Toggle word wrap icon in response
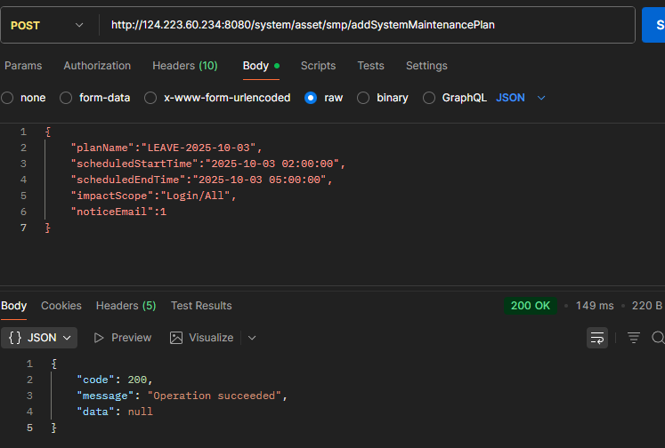The image size is (665, 448). 596,338
